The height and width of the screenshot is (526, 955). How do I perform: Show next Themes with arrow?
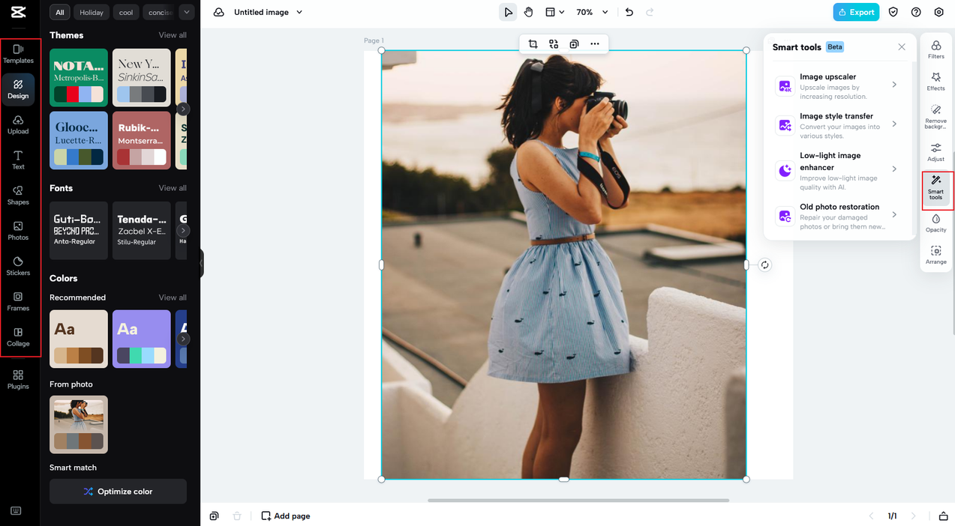pos(182,109)
